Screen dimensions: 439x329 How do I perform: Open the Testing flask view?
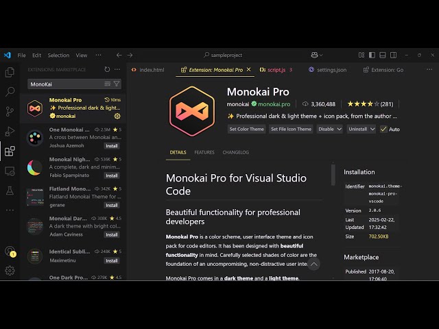pos(10,191)
